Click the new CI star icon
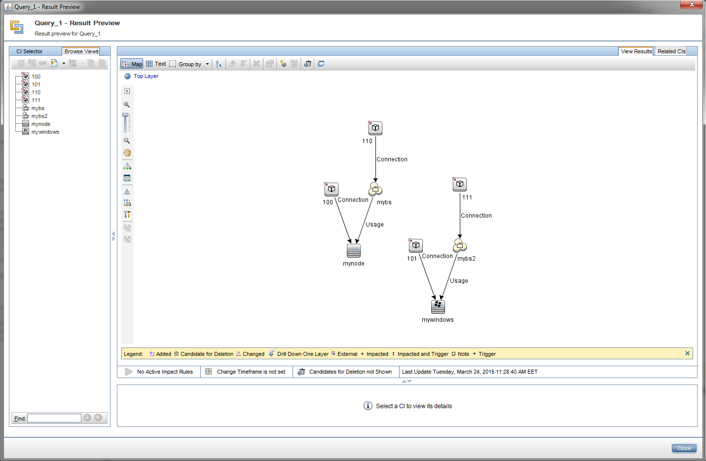 pos(283,64)
